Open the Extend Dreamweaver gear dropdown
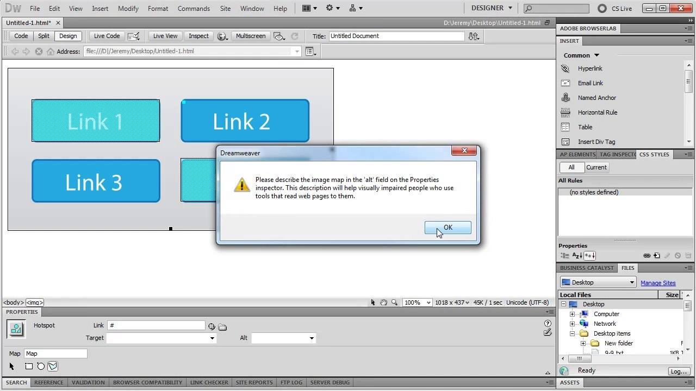Screen dimensions: 696x391 333,8
